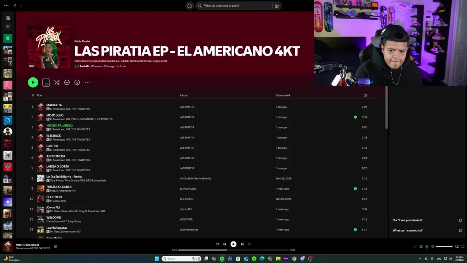
Task: Open now playing album thumbnail bottom-left
Action: [x=8, y=247]
